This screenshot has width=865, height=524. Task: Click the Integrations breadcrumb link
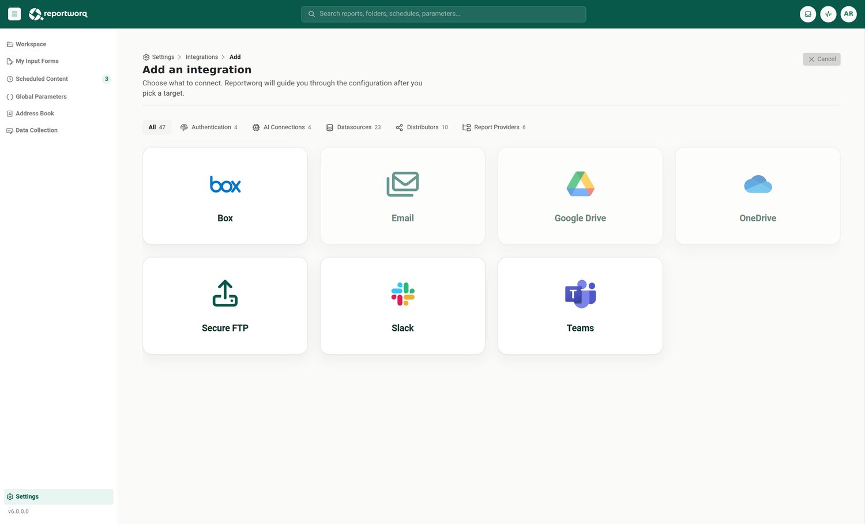coord(202,57)
